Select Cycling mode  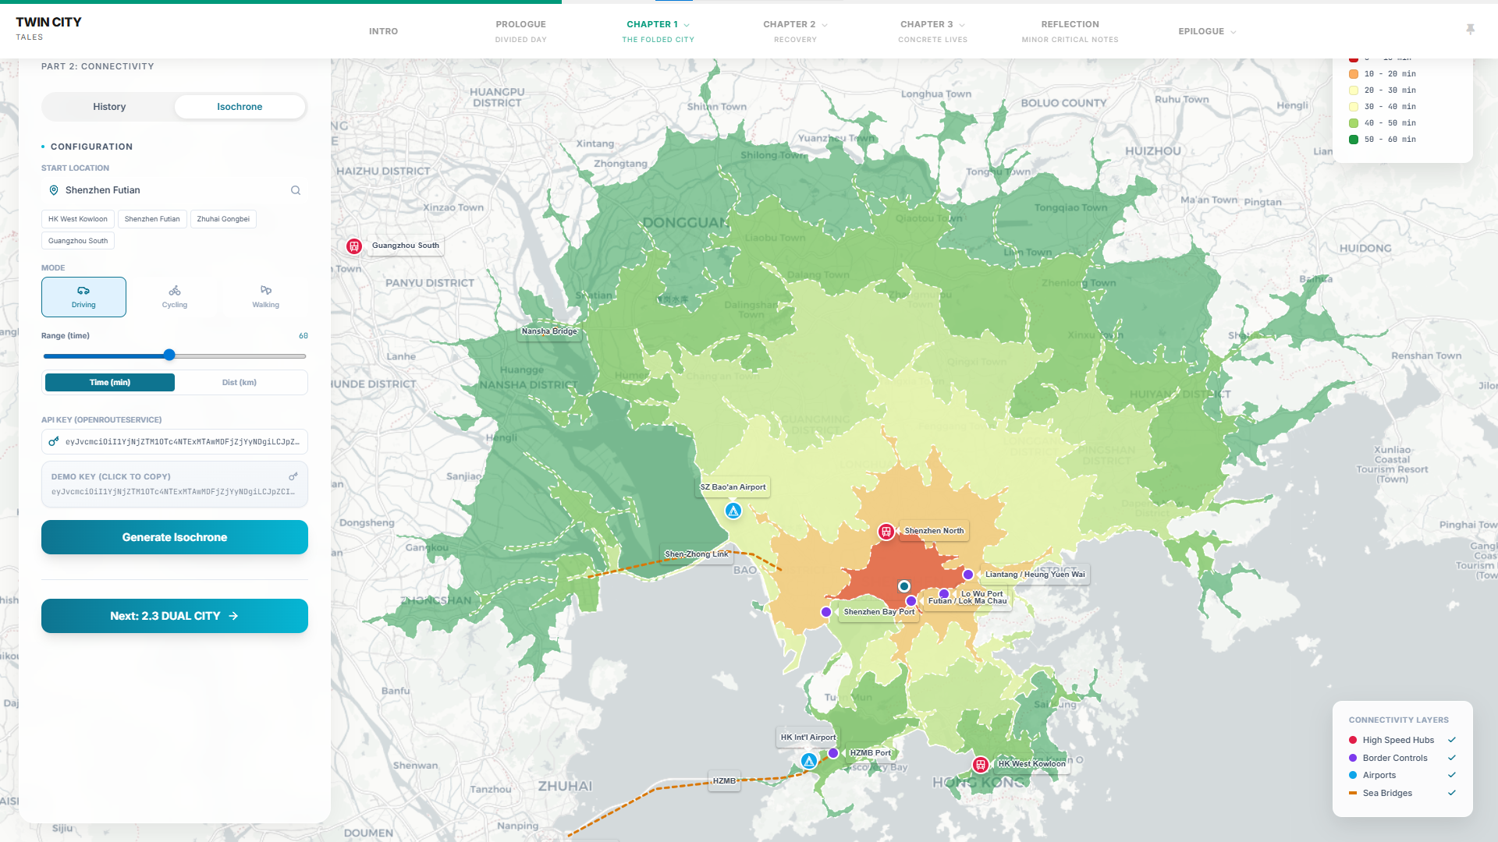[175, 297]
